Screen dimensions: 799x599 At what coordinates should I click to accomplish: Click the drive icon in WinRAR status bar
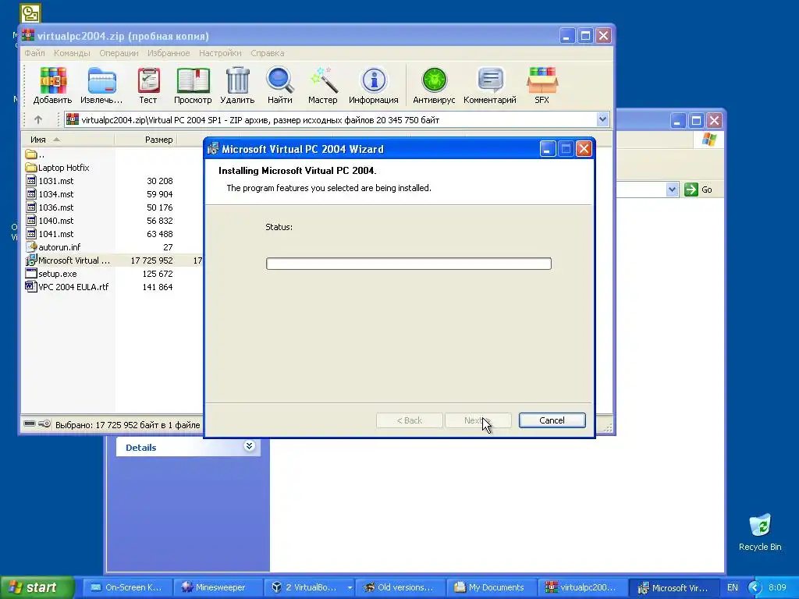[x=30, y=424]
